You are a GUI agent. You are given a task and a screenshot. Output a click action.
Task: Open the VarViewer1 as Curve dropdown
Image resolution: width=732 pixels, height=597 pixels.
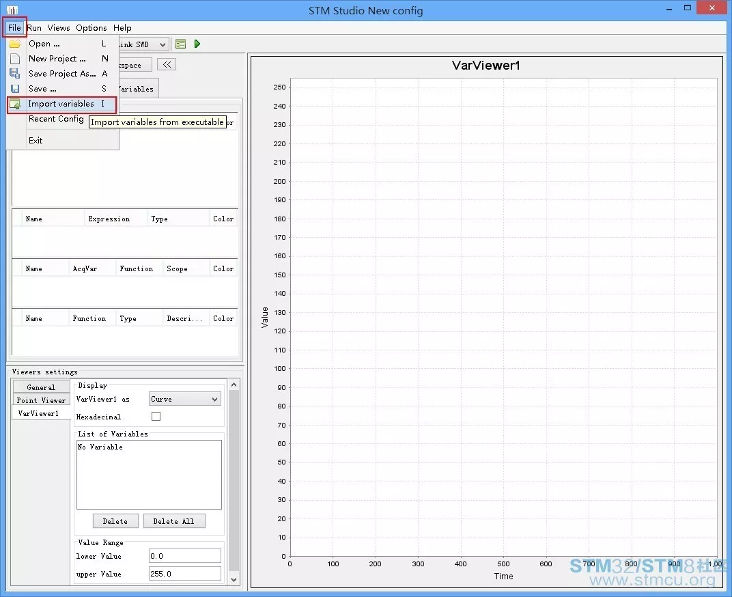click(x=185, y=398)
